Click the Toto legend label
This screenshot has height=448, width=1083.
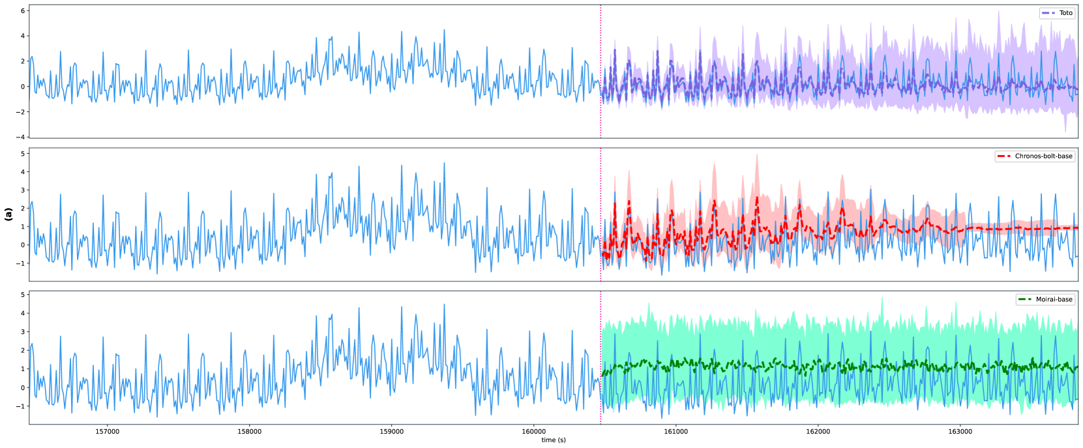point(1065,13)
